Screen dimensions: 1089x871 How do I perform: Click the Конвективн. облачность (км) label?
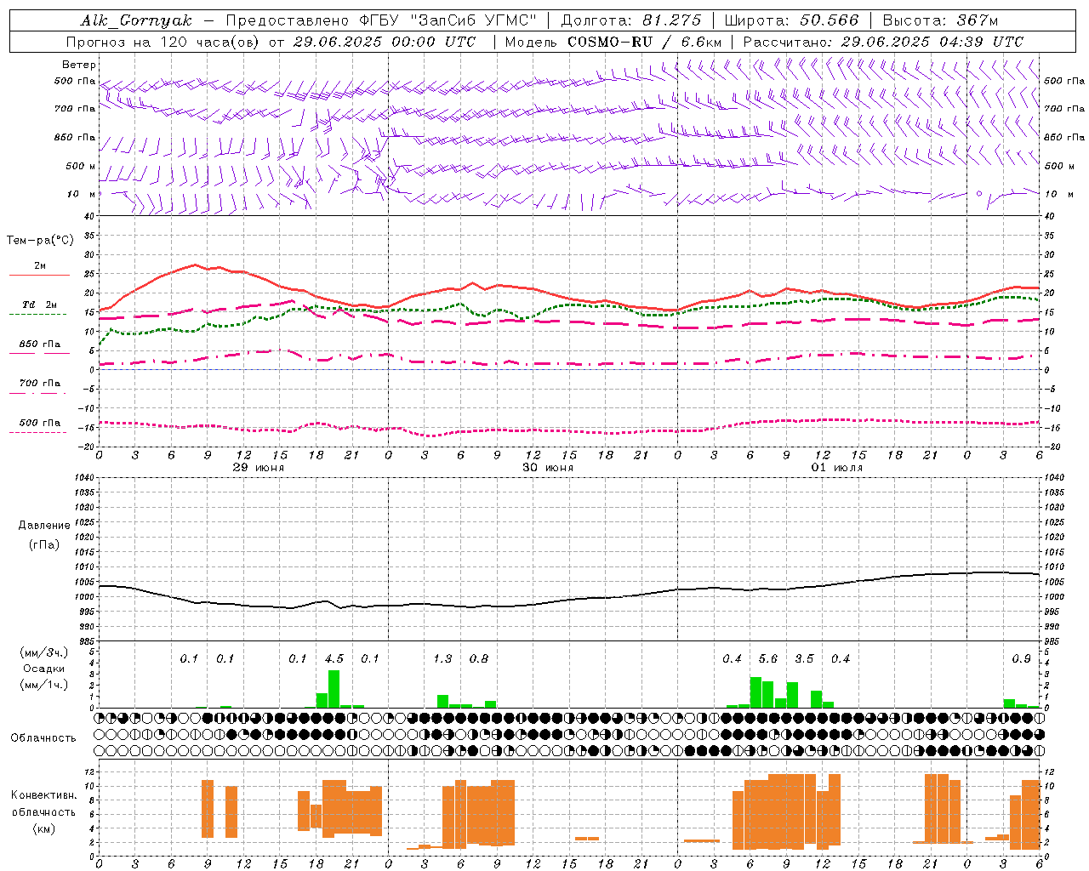[43, 811]
